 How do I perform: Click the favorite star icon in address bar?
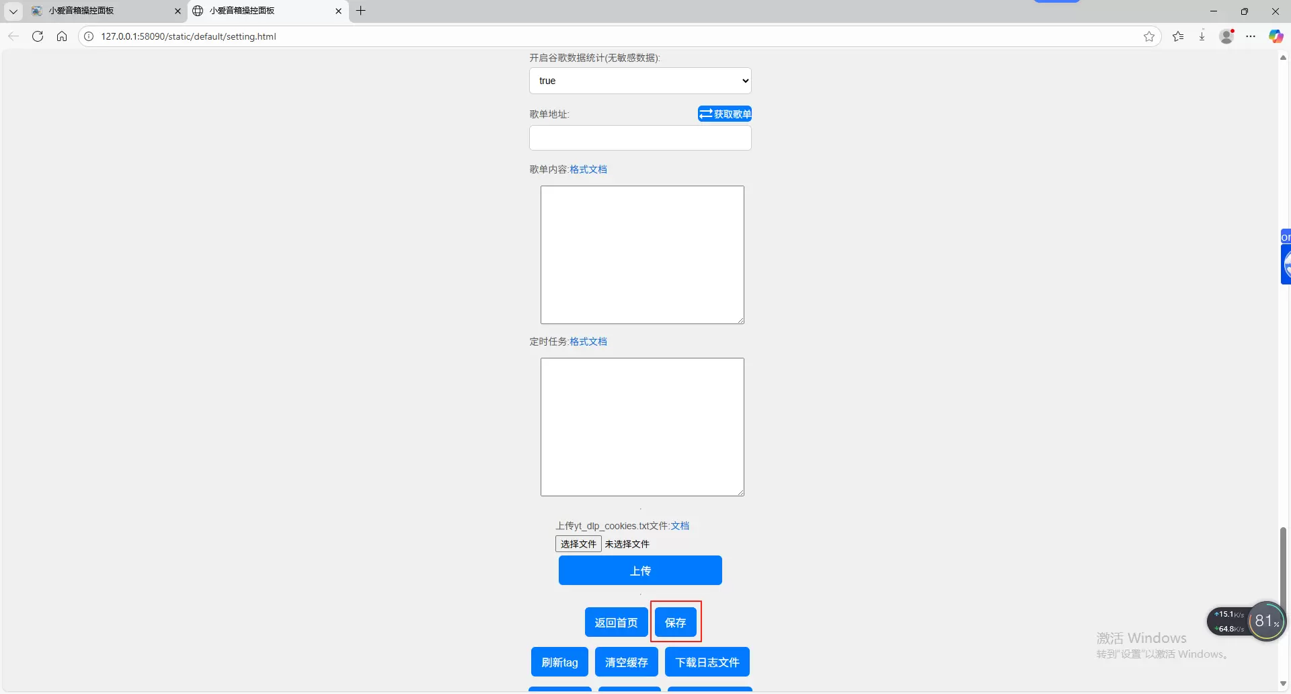[1149, 36]
